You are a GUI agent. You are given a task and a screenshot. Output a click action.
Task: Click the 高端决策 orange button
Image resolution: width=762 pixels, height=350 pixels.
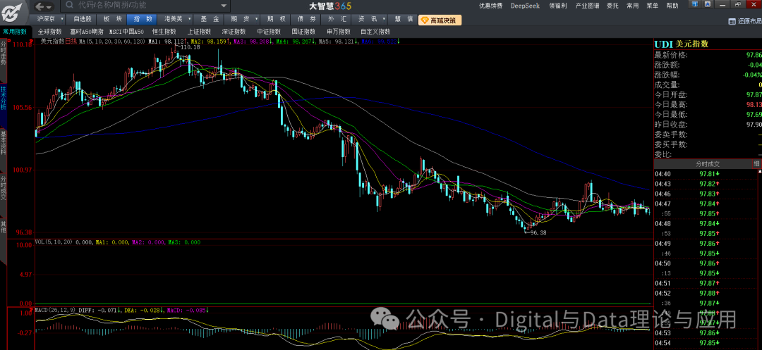440,20
